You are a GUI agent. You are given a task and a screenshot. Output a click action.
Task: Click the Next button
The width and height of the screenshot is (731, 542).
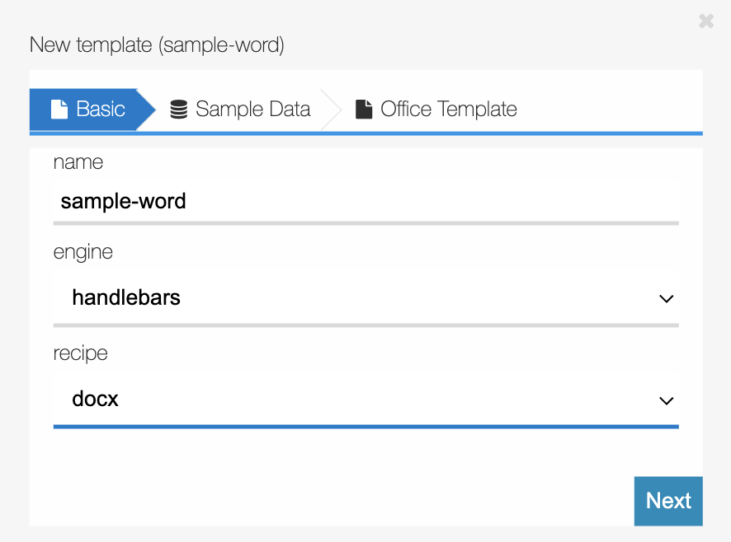pos(668,501)
